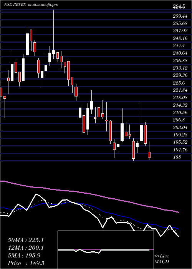Select the 218.08 price axis label
The width and height of the screenshot is (192, 269).
tap(180, 98)
